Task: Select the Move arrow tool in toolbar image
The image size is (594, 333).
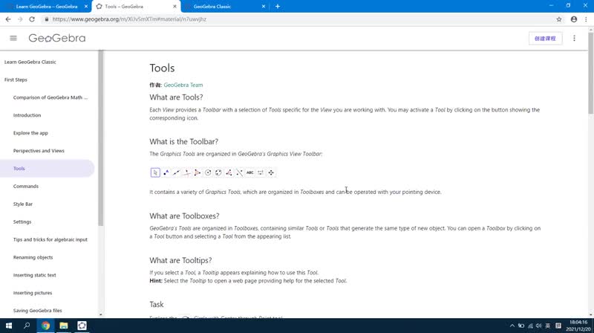Action: [155, 172]
